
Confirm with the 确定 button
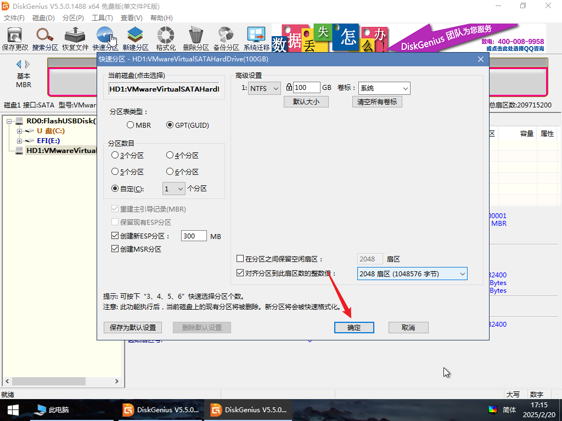pyautogui.click(x=354, y=328)
